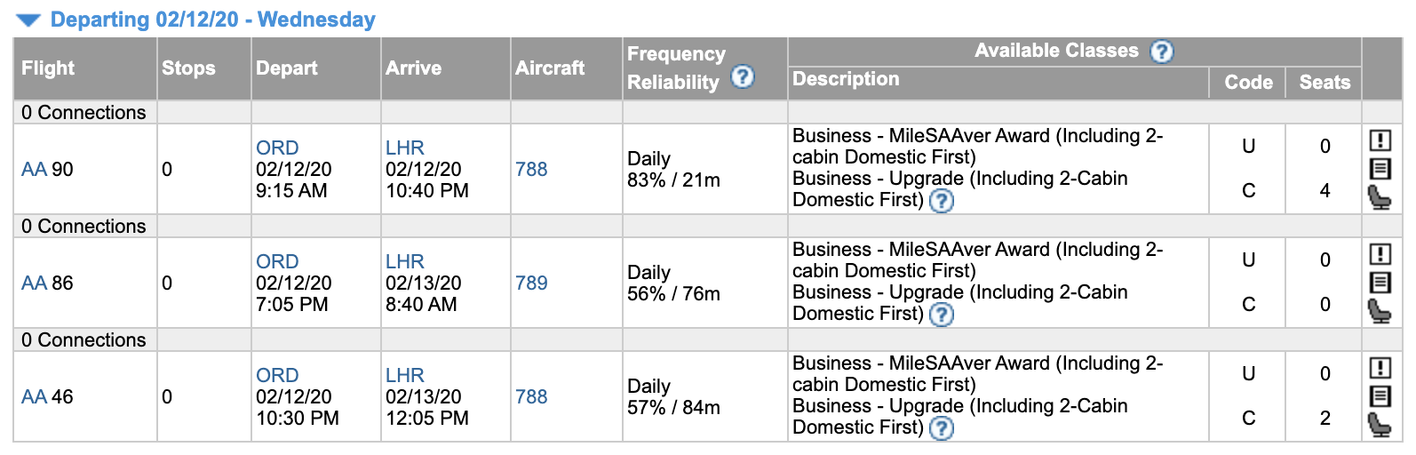Viewport: 1416px width, 455px height.
Task: Click the 789 aircraft link
Action: click(531, 283)
